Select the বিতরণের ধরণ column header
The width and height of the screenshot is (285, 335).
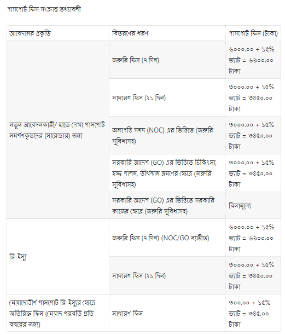coord(167,33)
